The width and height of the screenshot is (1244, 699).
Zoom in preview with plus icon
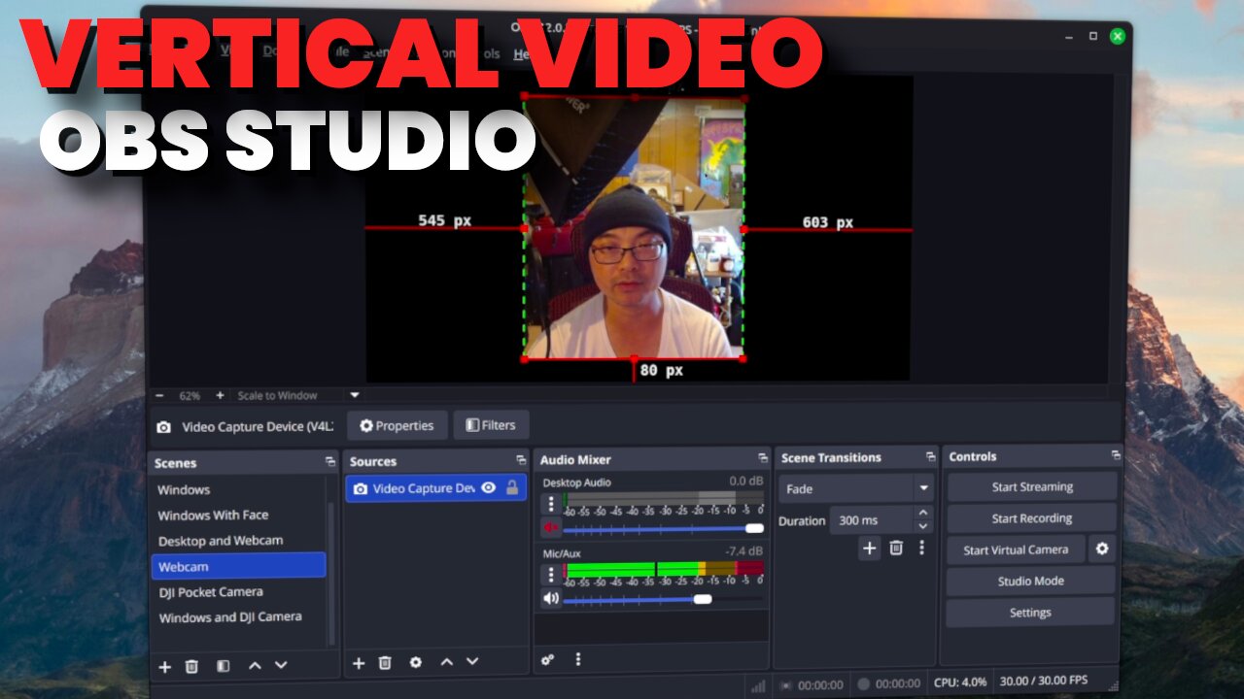pos(220,395)
